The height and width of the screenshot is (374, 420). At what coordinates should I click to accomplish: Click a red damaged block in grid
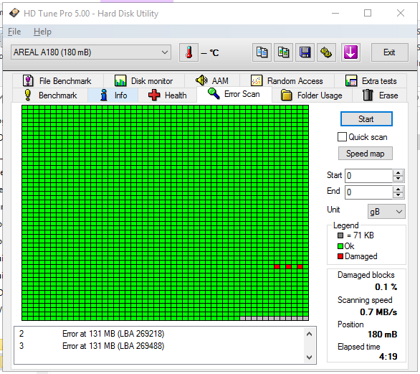pos(277,267)
